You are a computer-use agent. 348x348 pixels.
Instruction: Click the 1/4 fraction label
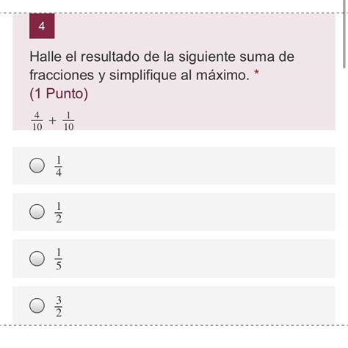[59, 166]
